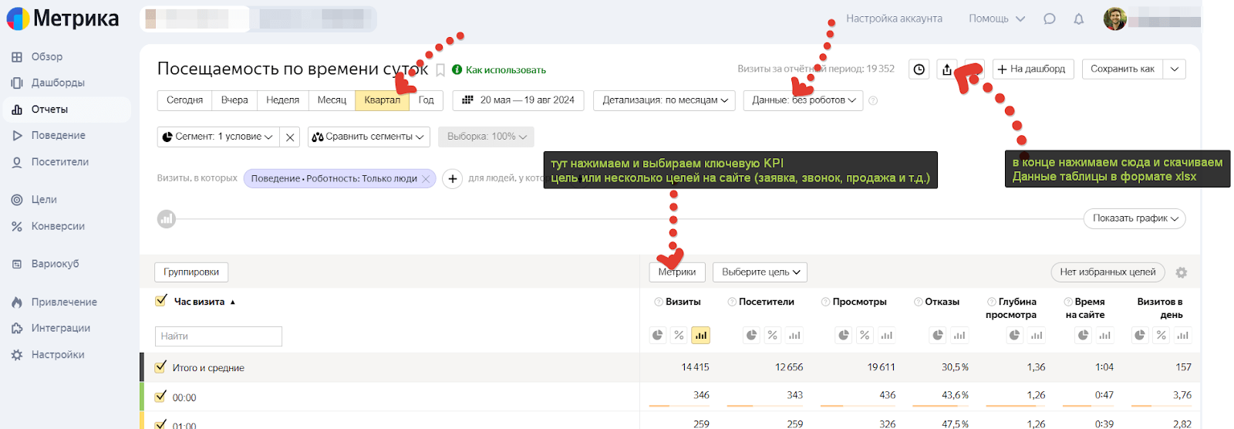Open the chat messages icon in header
1234x429 pixels.
pos(1050,19)
